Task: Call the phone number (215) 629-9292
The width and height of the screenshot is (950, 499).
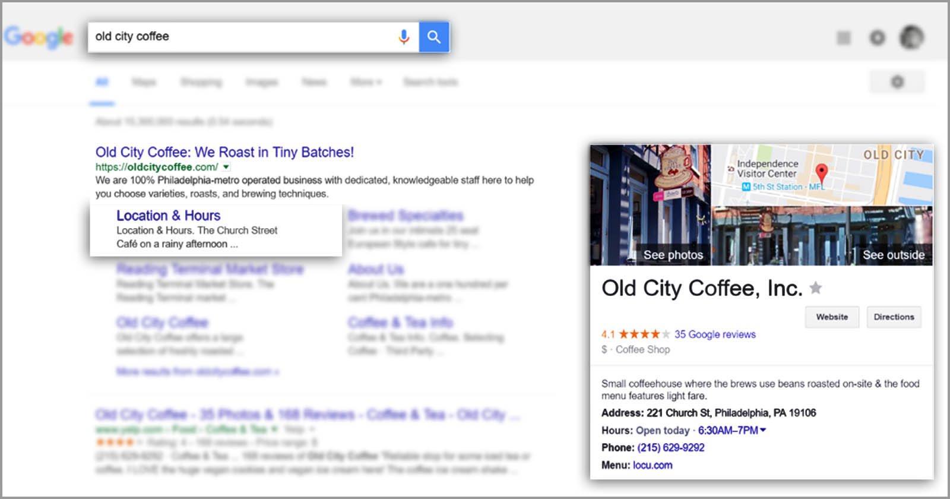Action: (671, 448)
